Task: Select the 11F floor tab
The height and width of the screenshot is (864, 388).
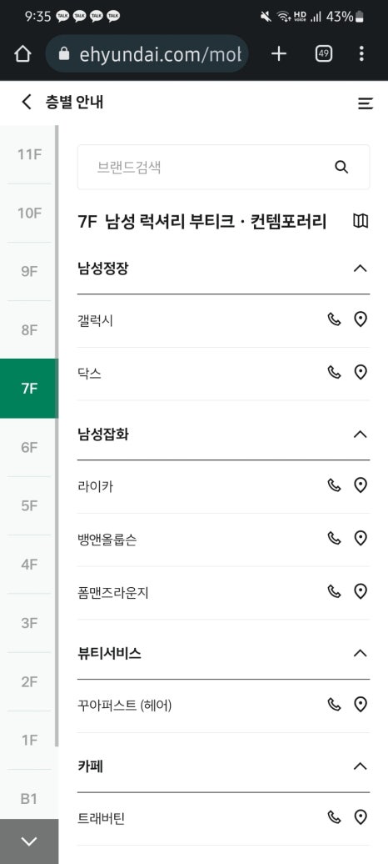Action: (27, 155)
